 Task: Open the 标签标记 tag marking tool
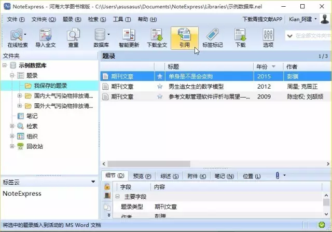(213, 38)
